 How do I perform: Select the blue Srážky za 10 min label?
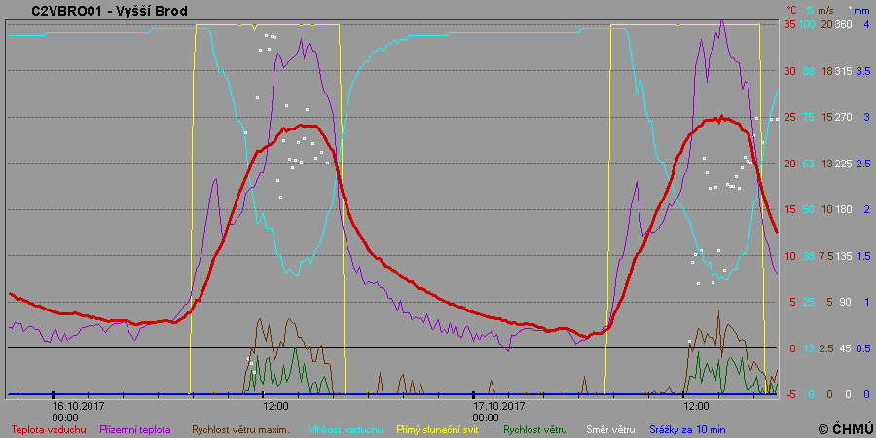click(687, 428)
